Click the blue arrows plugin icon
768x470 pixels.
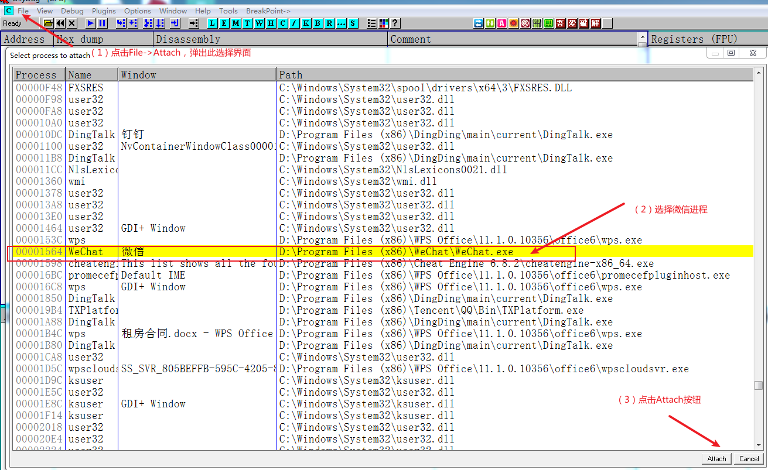coord(478,23)
